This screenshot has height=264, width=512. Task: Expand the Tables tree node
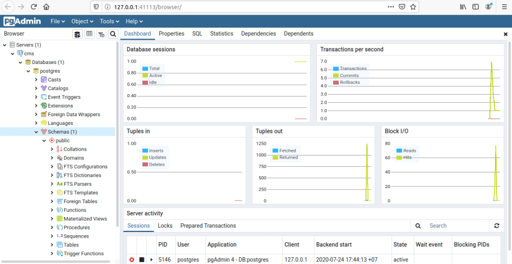52,245
